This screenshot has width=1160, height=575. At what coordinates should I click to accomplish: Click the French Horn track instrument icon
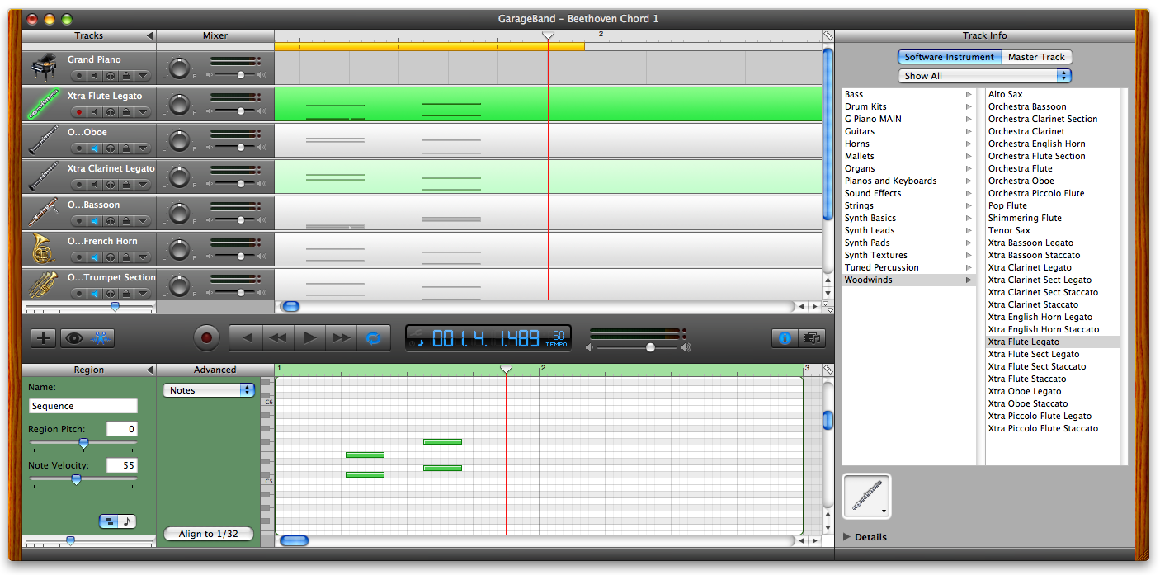pos(43,249)
